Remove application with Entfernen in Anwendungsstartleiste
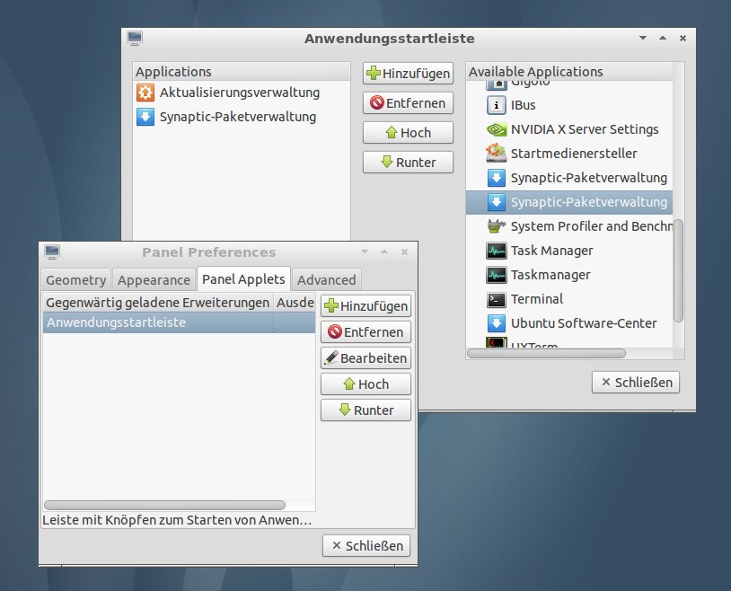731x591 pixels. click(x=408, y=102)
